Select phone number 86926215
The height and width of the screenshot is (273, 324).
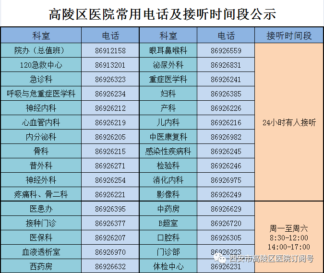[110, 151]
